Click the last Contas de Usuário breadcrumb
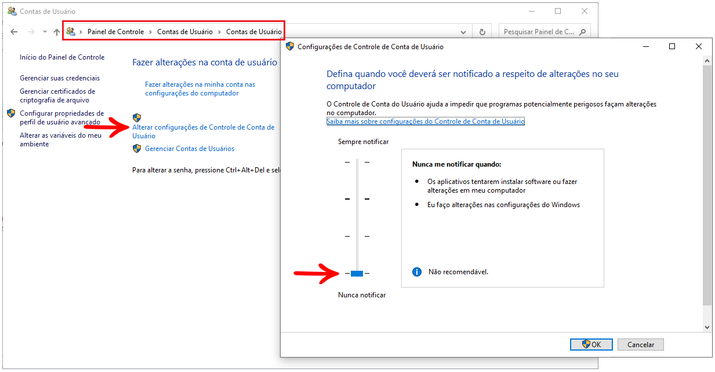Viewport: 715px width, 372px height. coord(254,32)
